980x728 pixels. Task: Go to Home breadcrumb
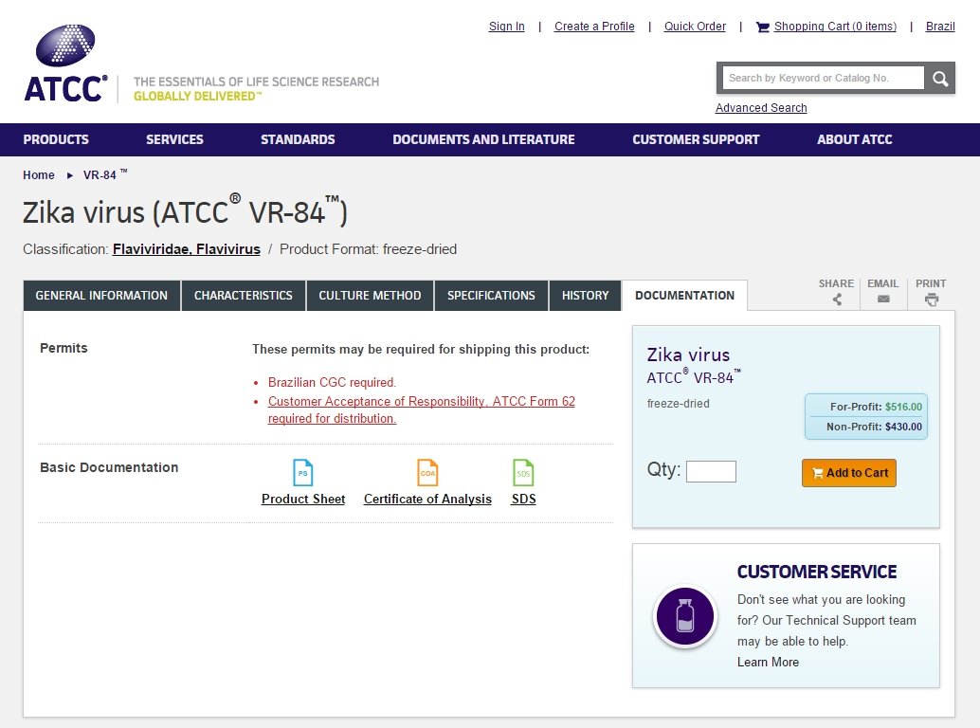39,175
